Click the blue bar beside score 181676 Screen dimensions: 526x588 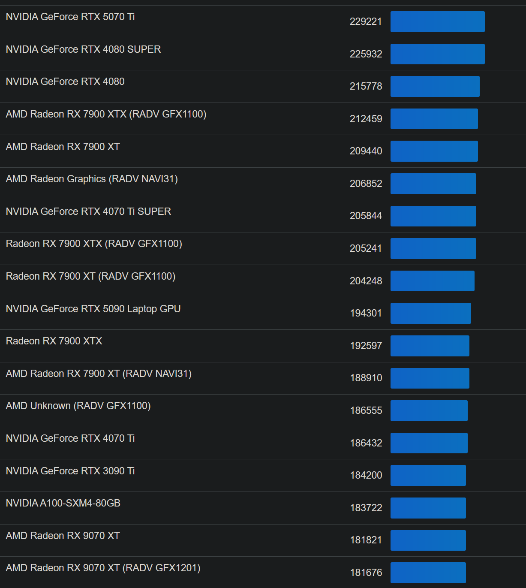428,573
